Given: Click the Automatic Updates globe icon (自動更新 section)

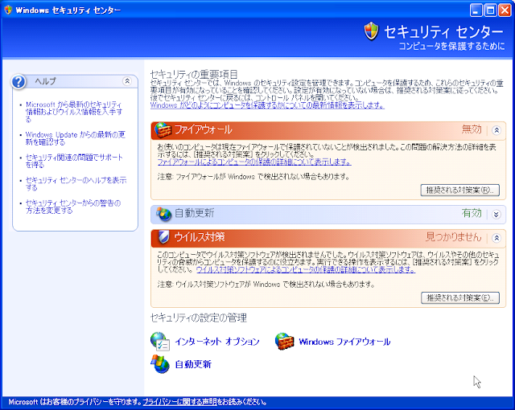Looking at the screenshot, I should (x=163, y=214).
